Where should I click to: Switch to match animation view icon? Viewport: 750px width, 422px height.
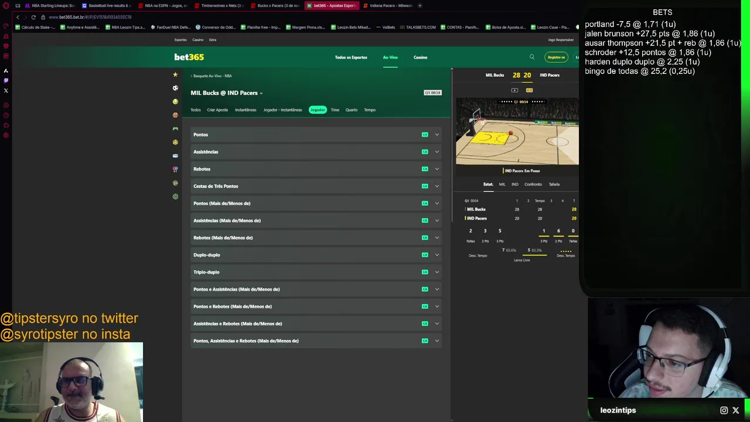[529, 90]
